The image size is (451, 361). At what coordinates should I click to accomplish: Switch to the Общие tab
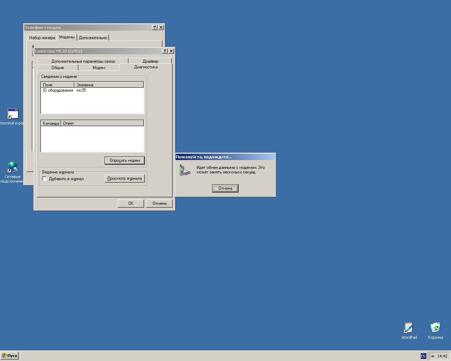pos(58,68)
